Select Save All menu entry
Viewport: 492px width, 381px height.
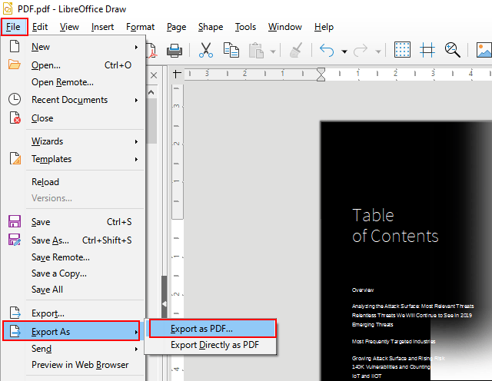(72, 290)
